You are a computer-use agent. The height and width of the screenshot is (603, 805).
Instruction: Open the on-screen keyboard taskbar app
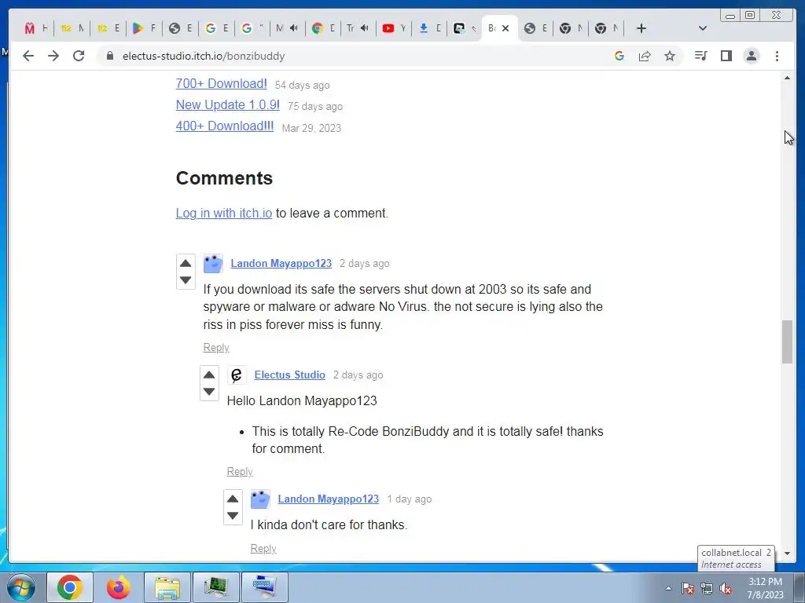click(x=264, y=587)
